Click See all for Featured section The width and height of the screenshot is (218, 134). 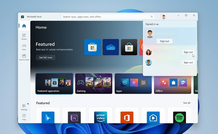[187, 103]
